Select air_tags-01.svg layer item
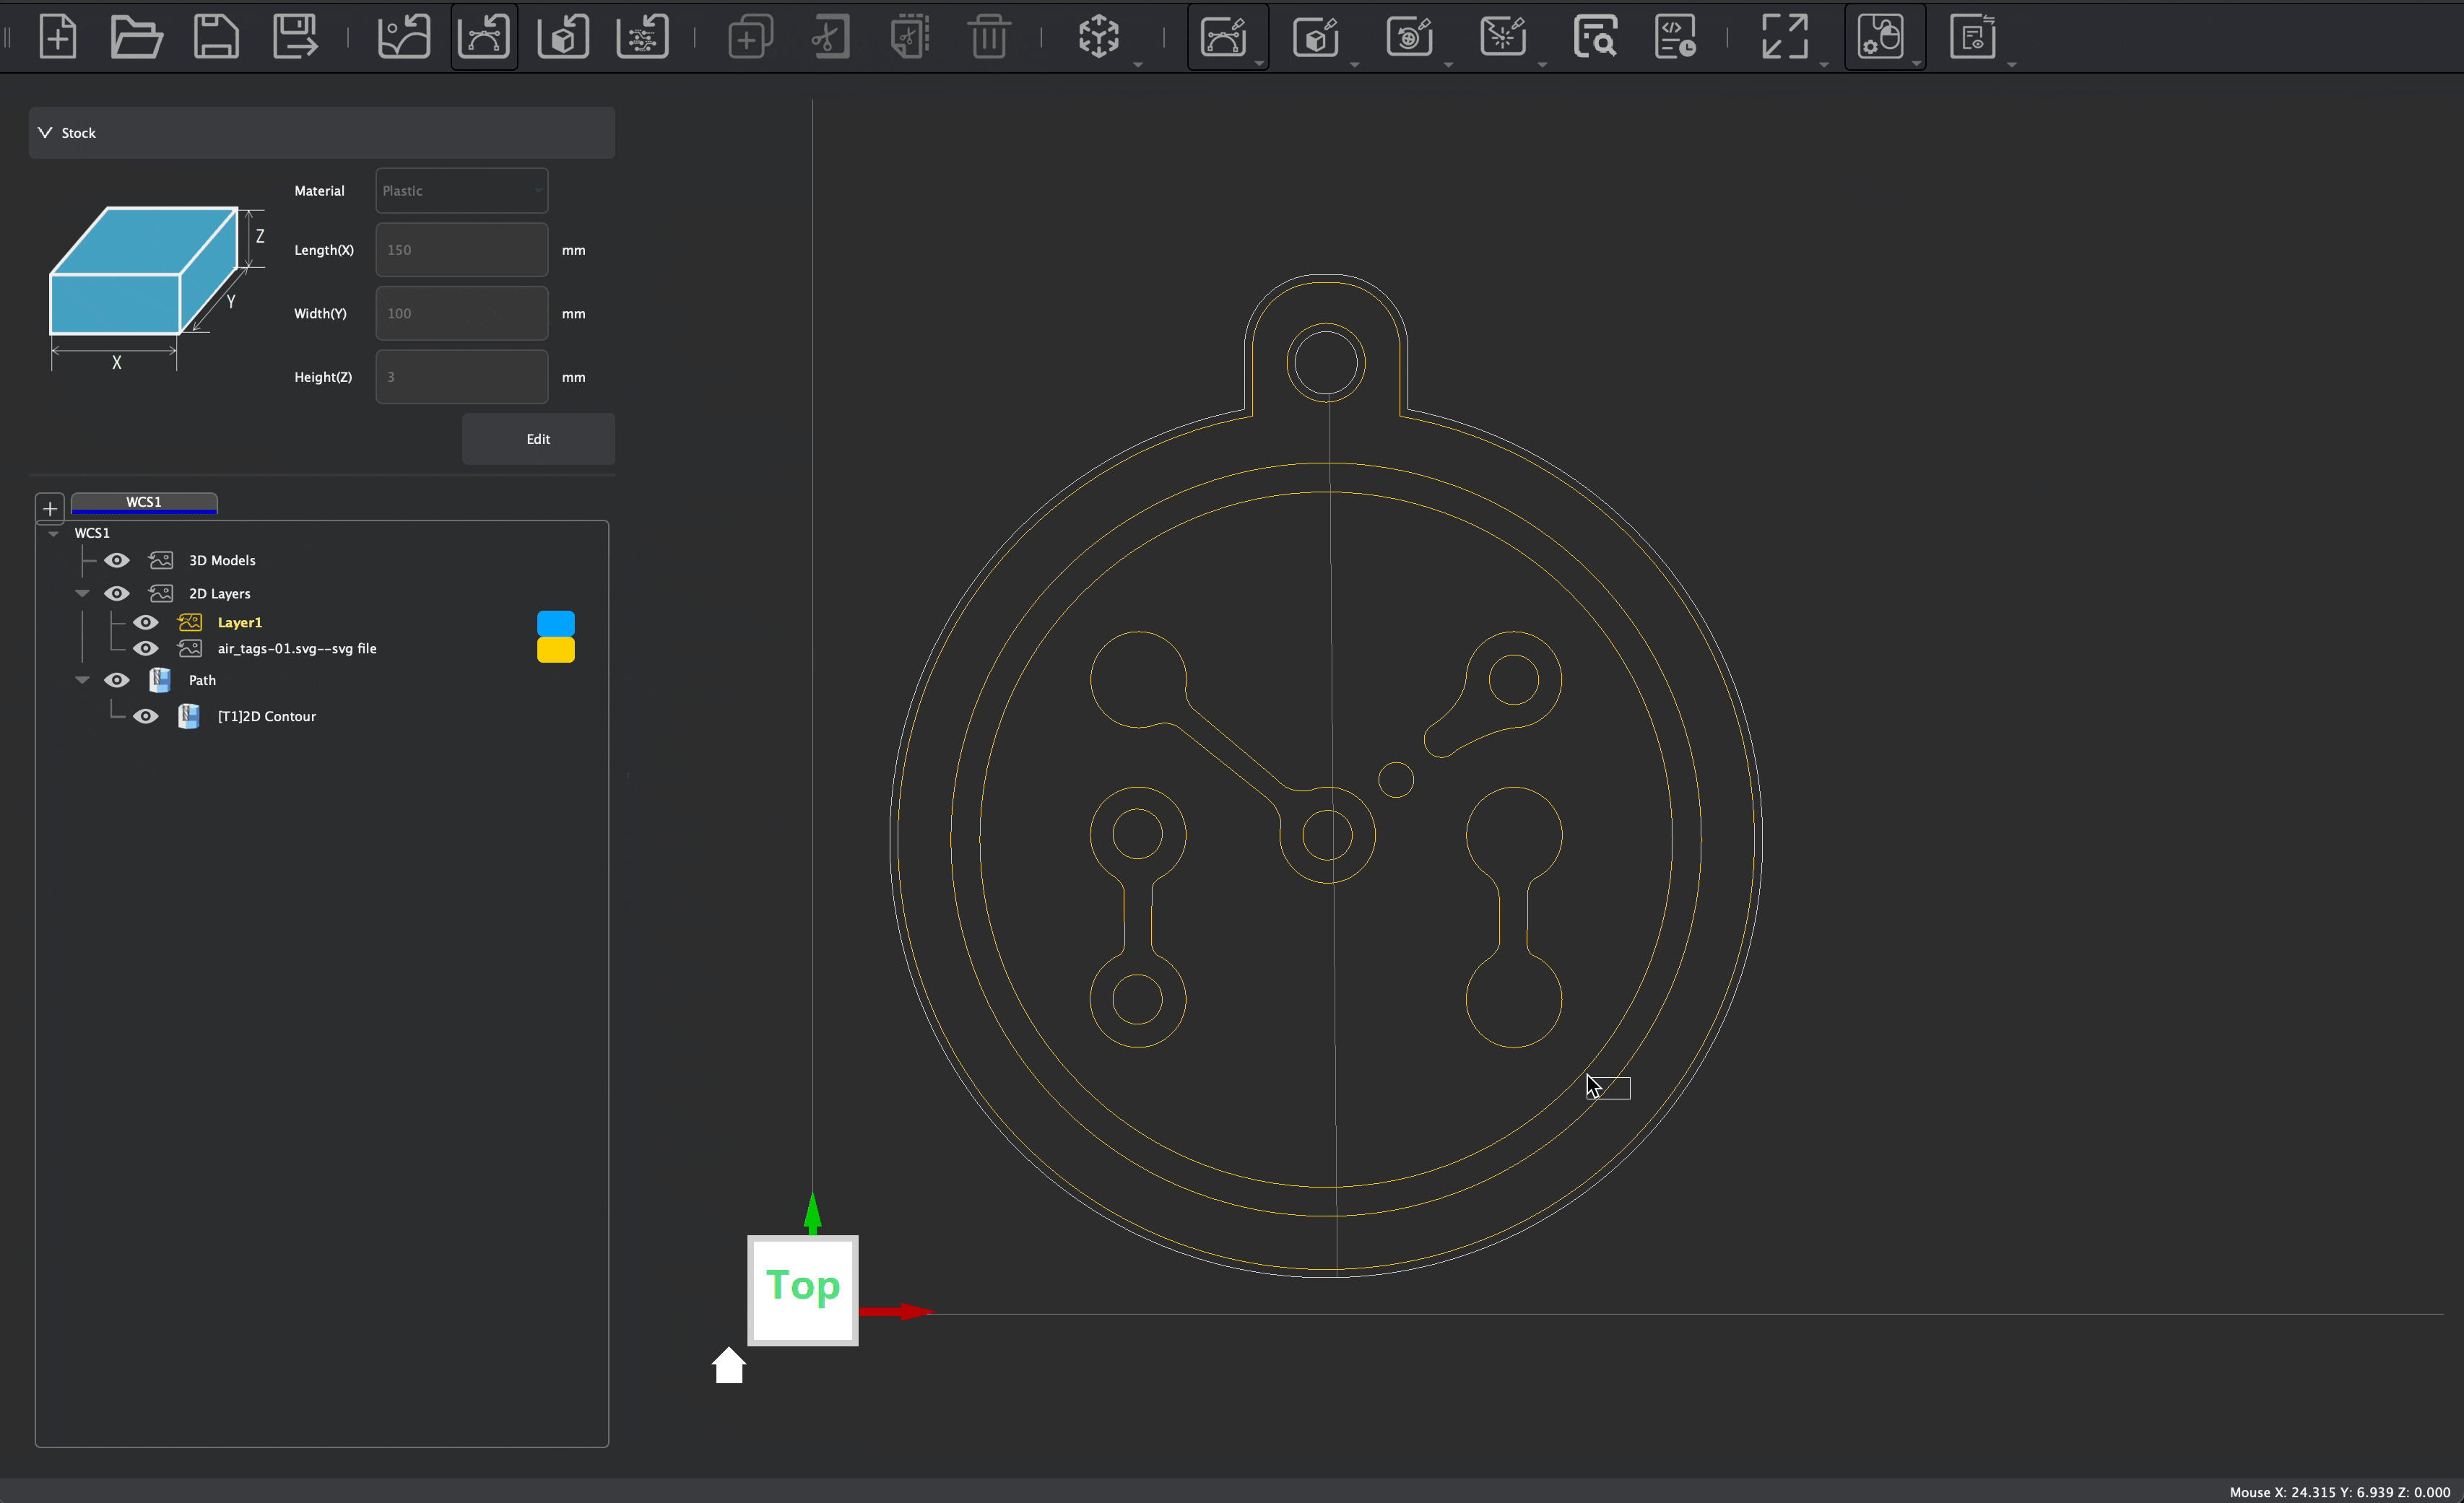The width and height of the screenshot is (2464, 1503). click(x=297, y=648)
